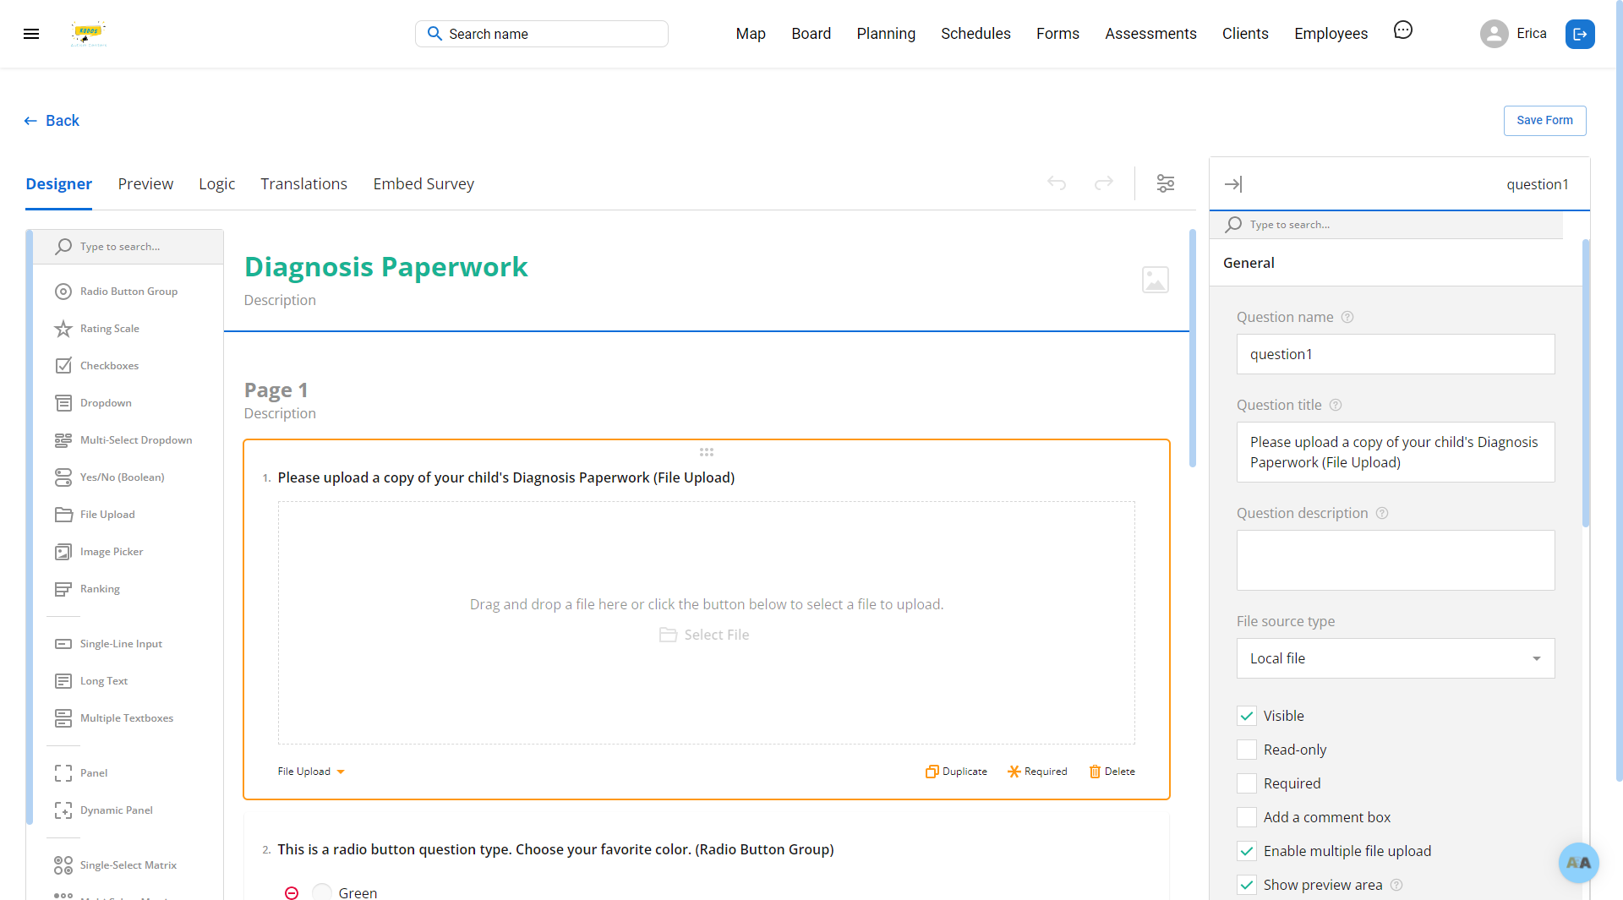Click the Question name input field
Screen dimensions: 1623x900
(x=1395, y=354)
